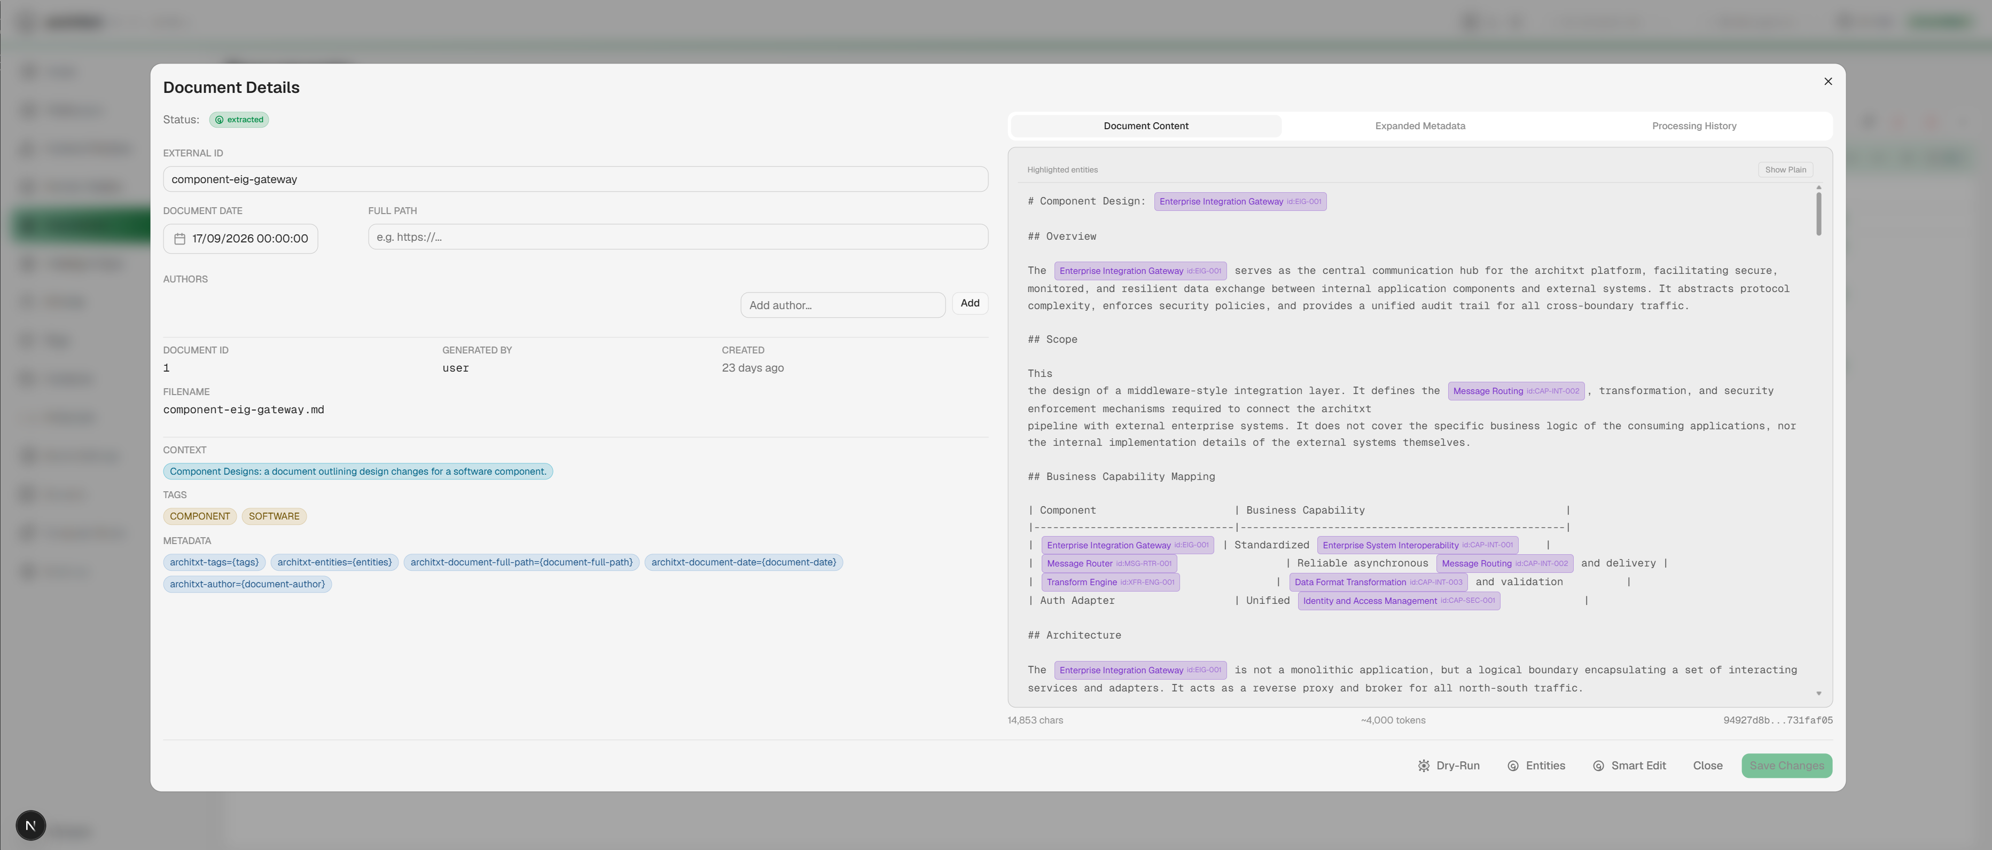Image resolution: width=1992 pixels, height=850 pixels.
Task: Focus the Add author input
Action: pos(842,305)
